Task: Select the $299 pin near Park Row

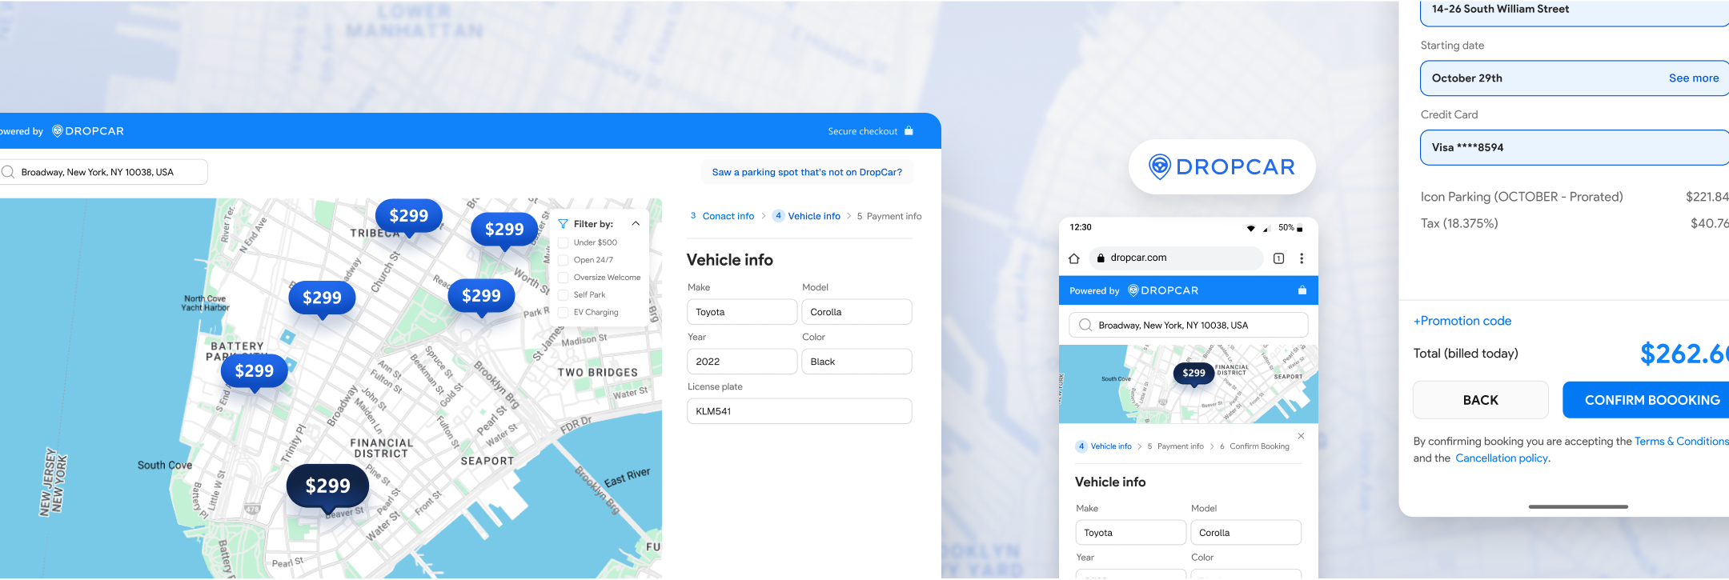Action: pyautogui.click(x=481, y=296)
